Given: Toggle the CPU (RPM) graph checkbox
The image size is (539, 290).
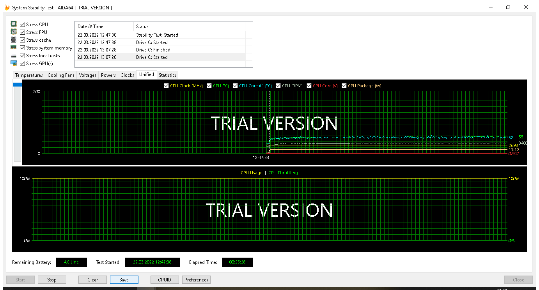Looking at the screenshot, I should coord(278,86).
